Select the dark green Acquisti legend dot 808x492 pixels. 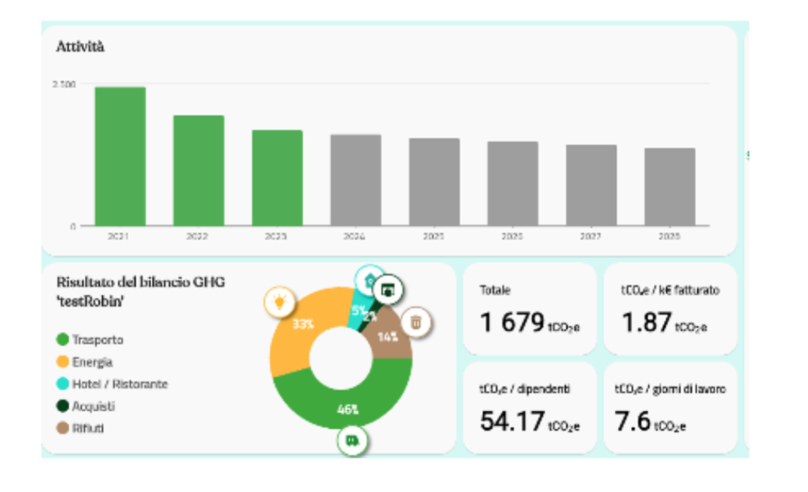[x=62, y=406]
